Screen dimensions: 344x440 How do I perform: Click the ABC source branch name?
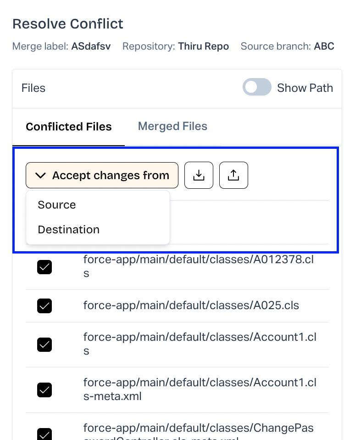(x=324, y=46)
